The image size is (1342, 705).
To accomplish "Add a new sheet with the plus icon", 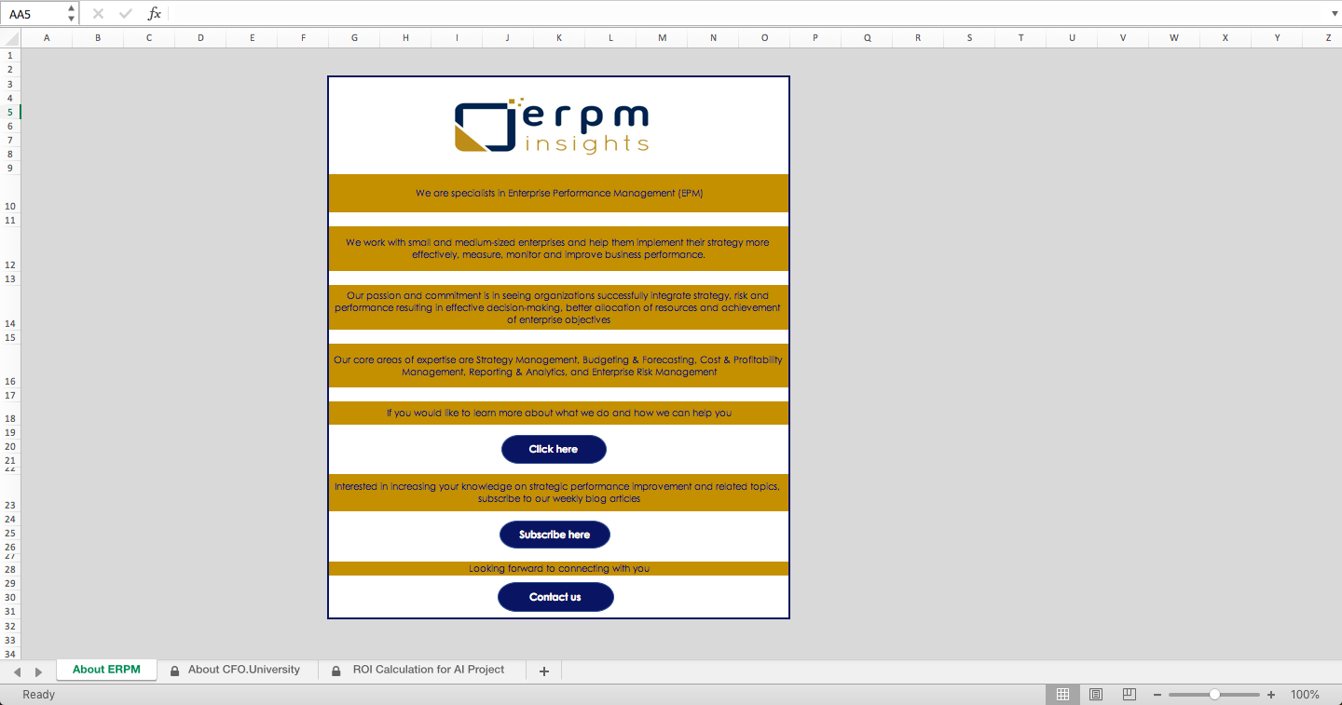I will [544, 671].
